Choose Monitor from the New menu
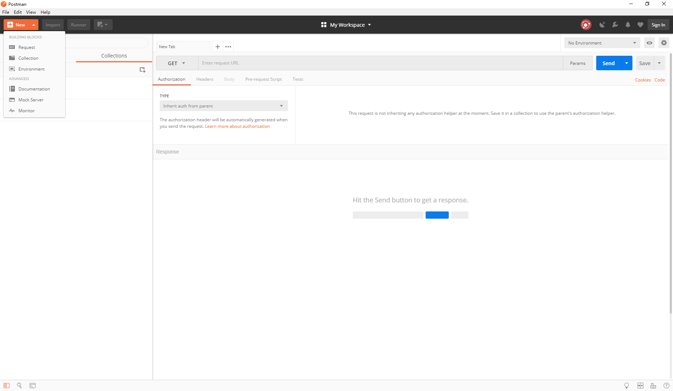 [34, 111]
